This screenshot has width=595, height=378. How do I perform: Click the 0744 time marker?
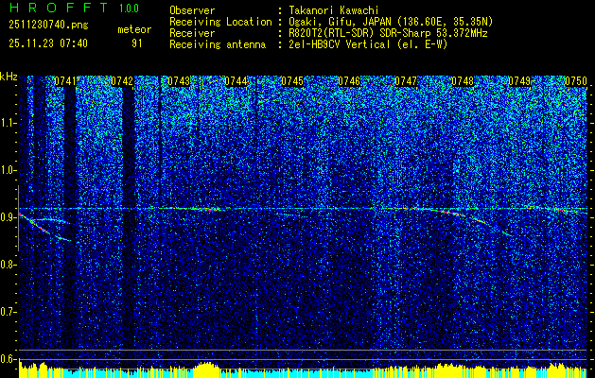(x=236, y=81)
